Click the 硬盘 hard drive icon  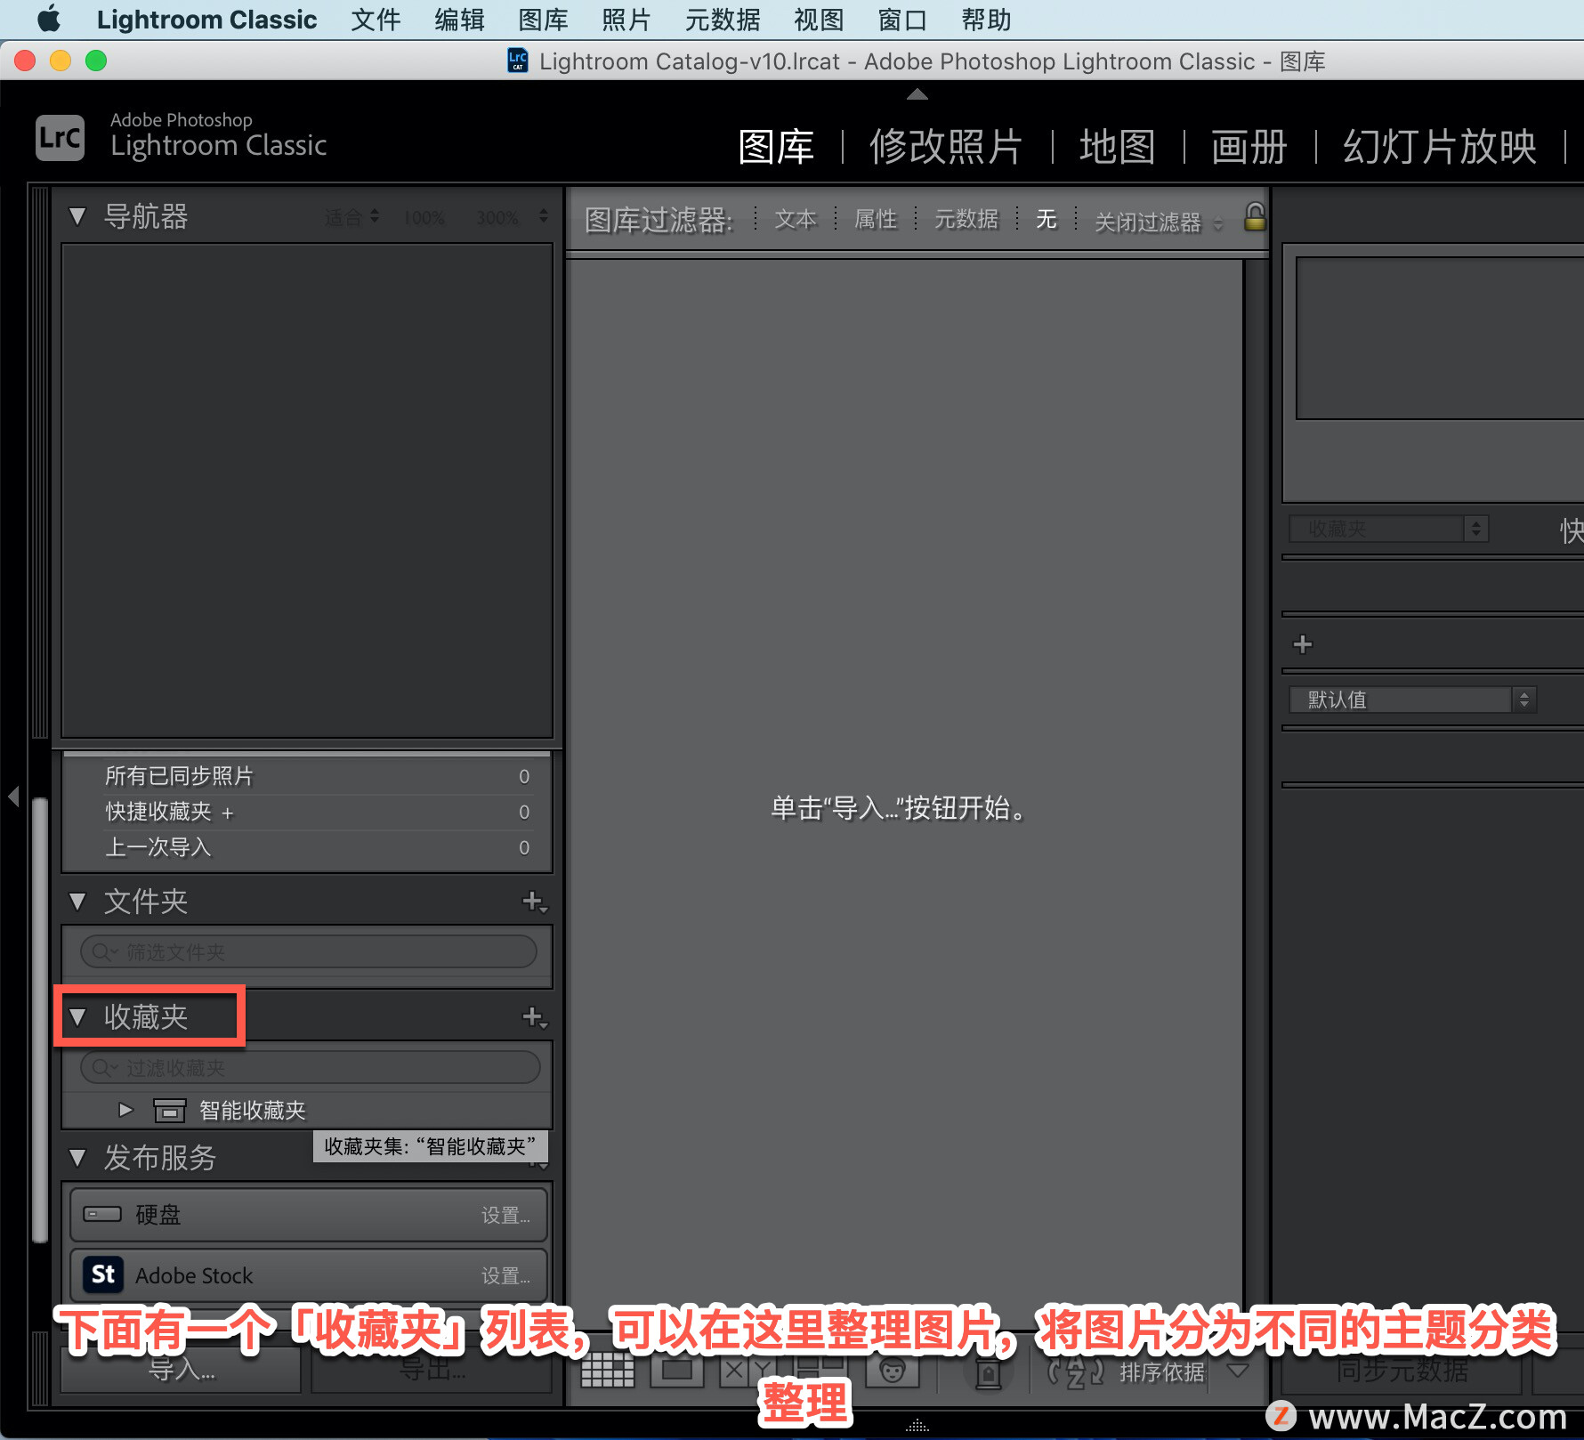click(x=102, y=1214)
